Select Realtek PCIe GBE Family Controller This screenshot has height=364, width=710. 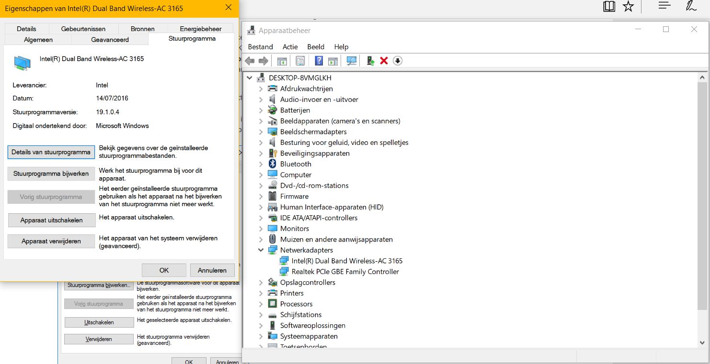click(x=345, y=272)
